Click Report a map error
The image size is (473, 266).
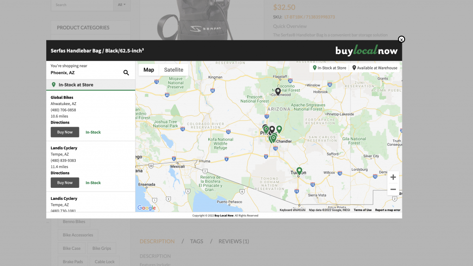click(388, 210)
